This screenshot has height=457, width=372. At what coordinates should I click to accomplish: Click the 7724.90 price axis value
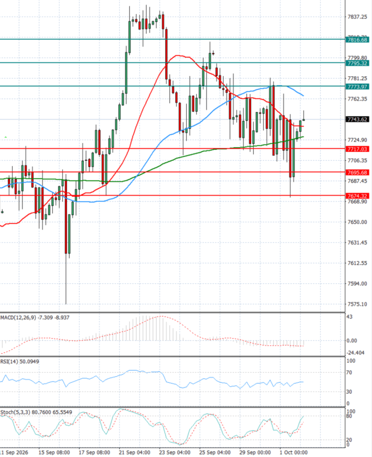pyautogui.click(x=357, y=140)
